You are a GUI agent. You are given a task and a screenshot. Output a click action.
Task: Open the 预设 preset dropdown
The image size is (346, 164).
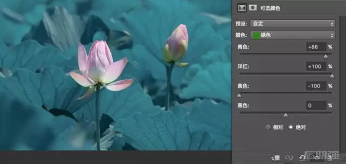pyautogui.click(x=292, y=24)
